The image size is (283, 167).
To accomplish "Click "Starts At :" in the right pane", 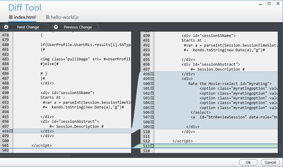I will tap(194, 40).
